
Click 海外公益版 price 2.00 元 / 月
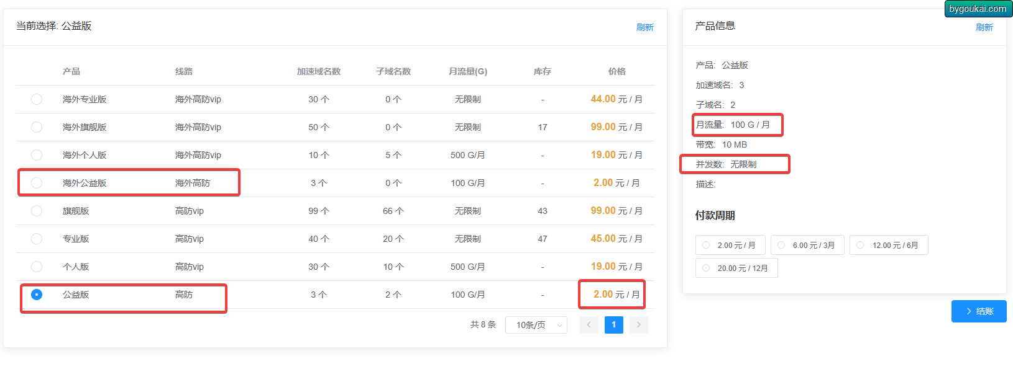point(617,183)
